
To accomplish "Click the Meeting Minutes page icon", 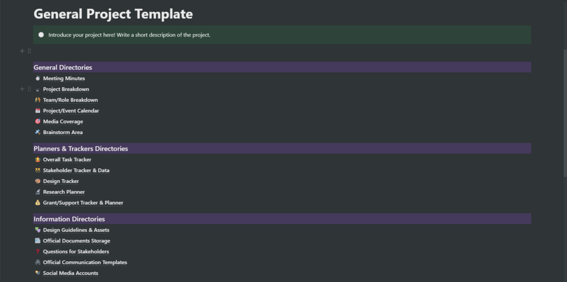I will pos(38,78).
